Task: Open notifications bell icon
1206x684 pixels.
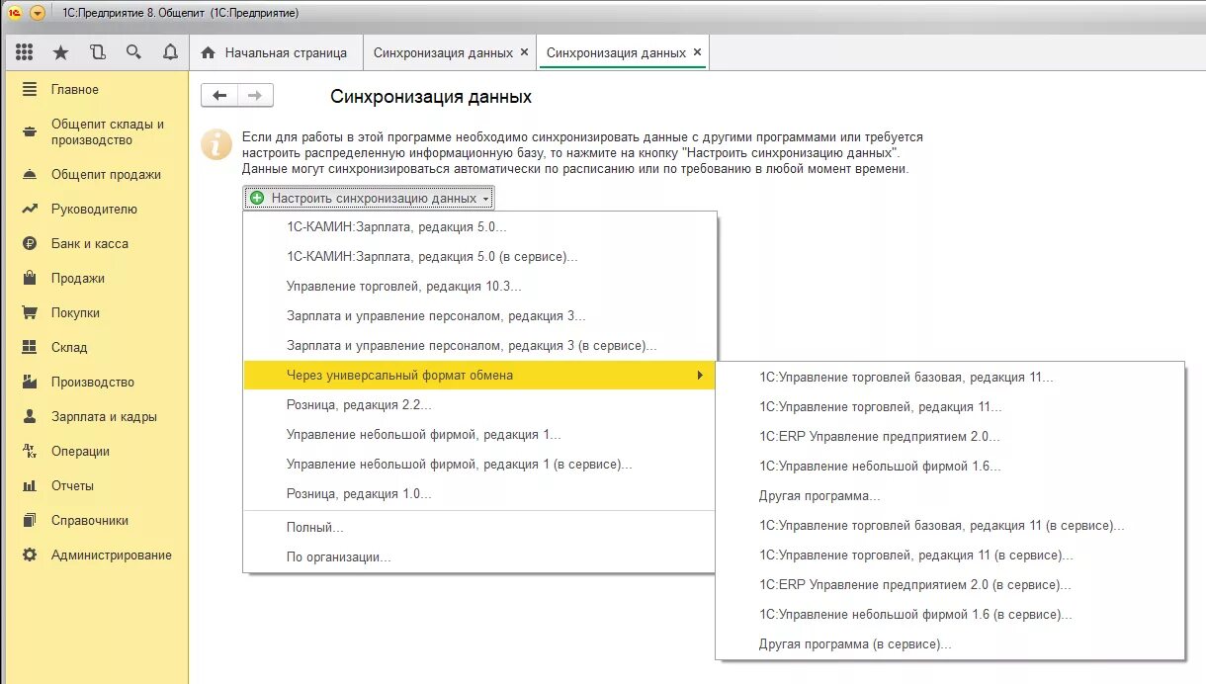Action: (170, 52)
